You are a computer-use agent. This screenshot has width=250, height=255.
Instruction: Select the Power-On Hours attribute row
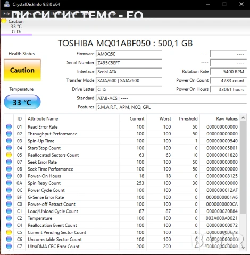[x=122, y=176]
